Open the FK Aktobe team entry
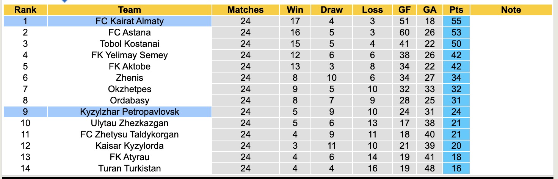Image resolution: width=558 pixels, height=179 pixels. (129, 66)
